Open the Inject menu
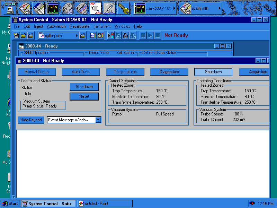This screenshot has height=208, width=277. tap(38, 26)
